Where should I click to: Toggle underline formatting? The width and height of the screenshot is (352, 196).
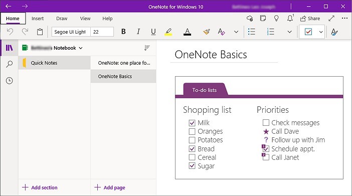153,32
